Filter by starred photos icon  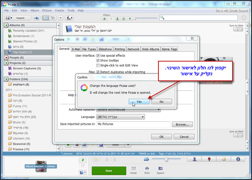point(104,19)
